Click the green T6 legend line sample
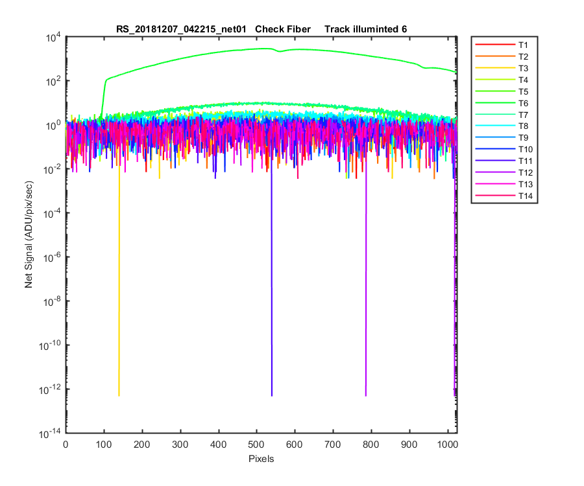 [495, 102]
